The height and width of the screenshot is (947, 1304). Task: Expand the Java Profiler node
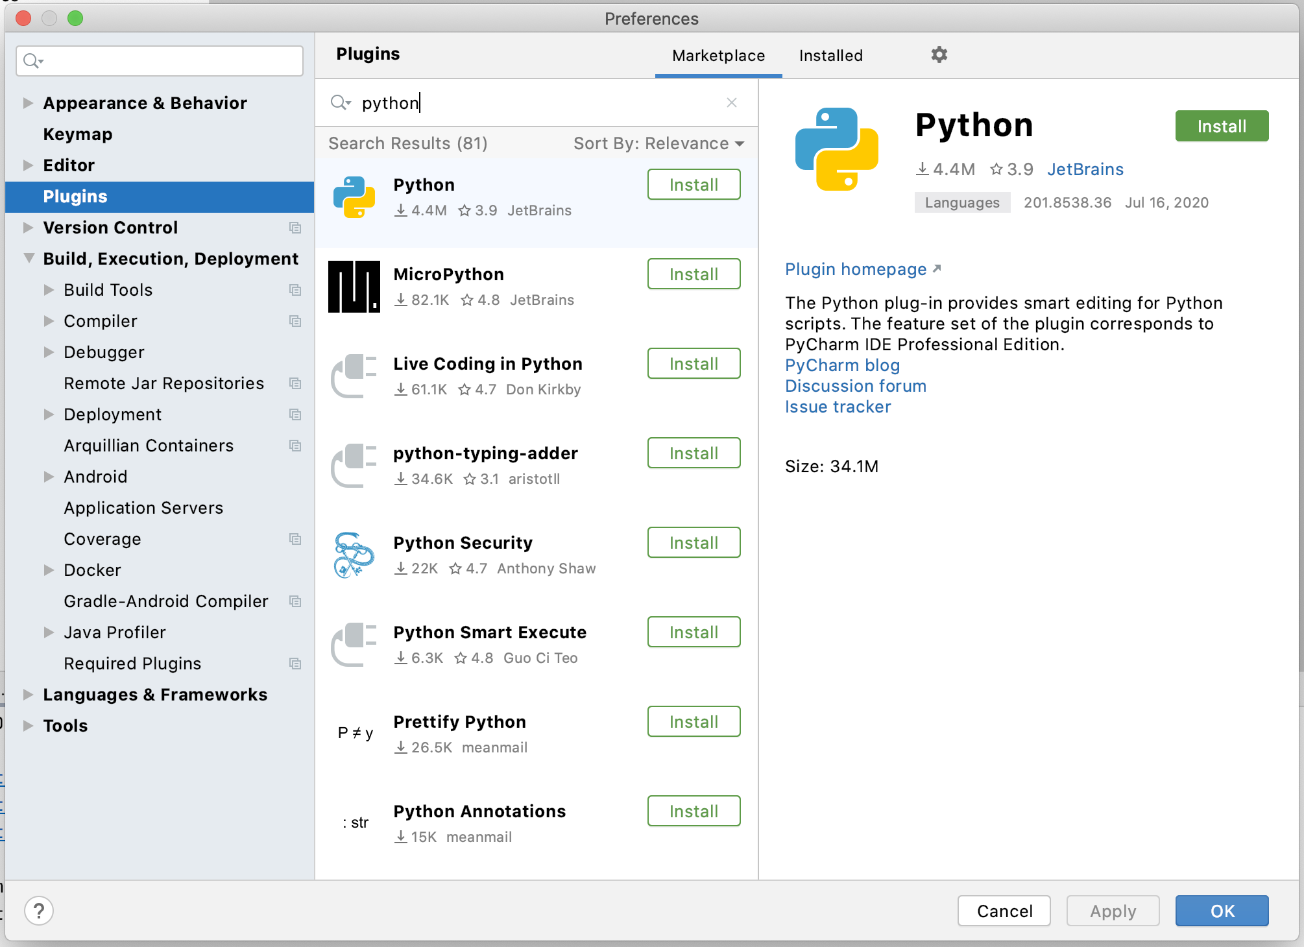coord(49,632)
